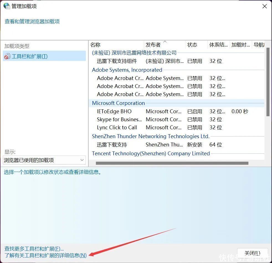272x263 pixels.
Task: Click the 64 位 architecture cell
Action: (x=215, y=145)
